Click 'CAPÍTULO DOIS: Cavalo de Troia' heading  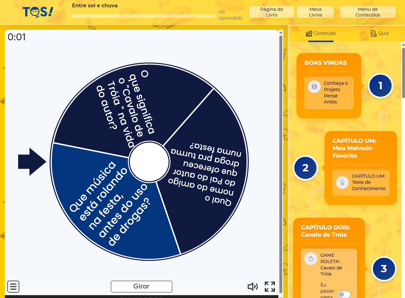[325, 231]
